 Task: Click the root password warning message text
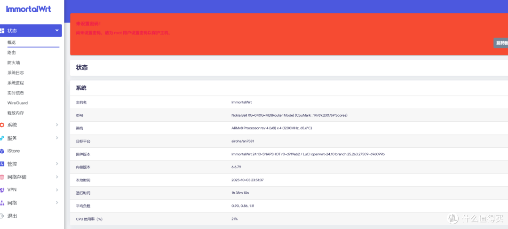[123, 33]
